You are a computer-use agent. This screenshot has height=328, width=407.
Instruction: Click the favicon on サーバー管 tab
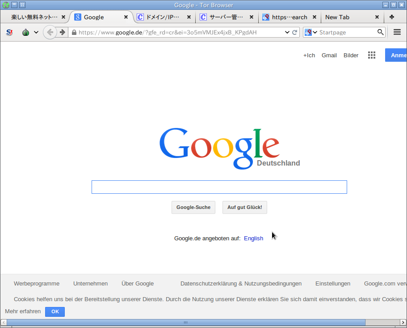pos(203,17)
